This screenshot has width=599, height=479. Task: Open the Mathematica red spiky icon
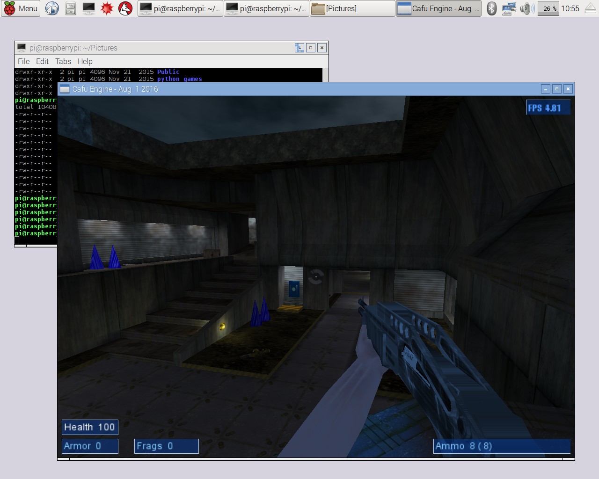pos(107,8)
